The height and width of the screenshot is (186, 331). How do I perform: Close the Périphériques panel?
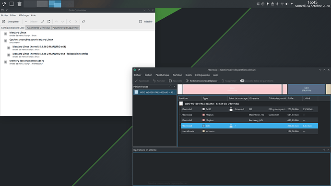pyautogui.click(x=174, y=87)
